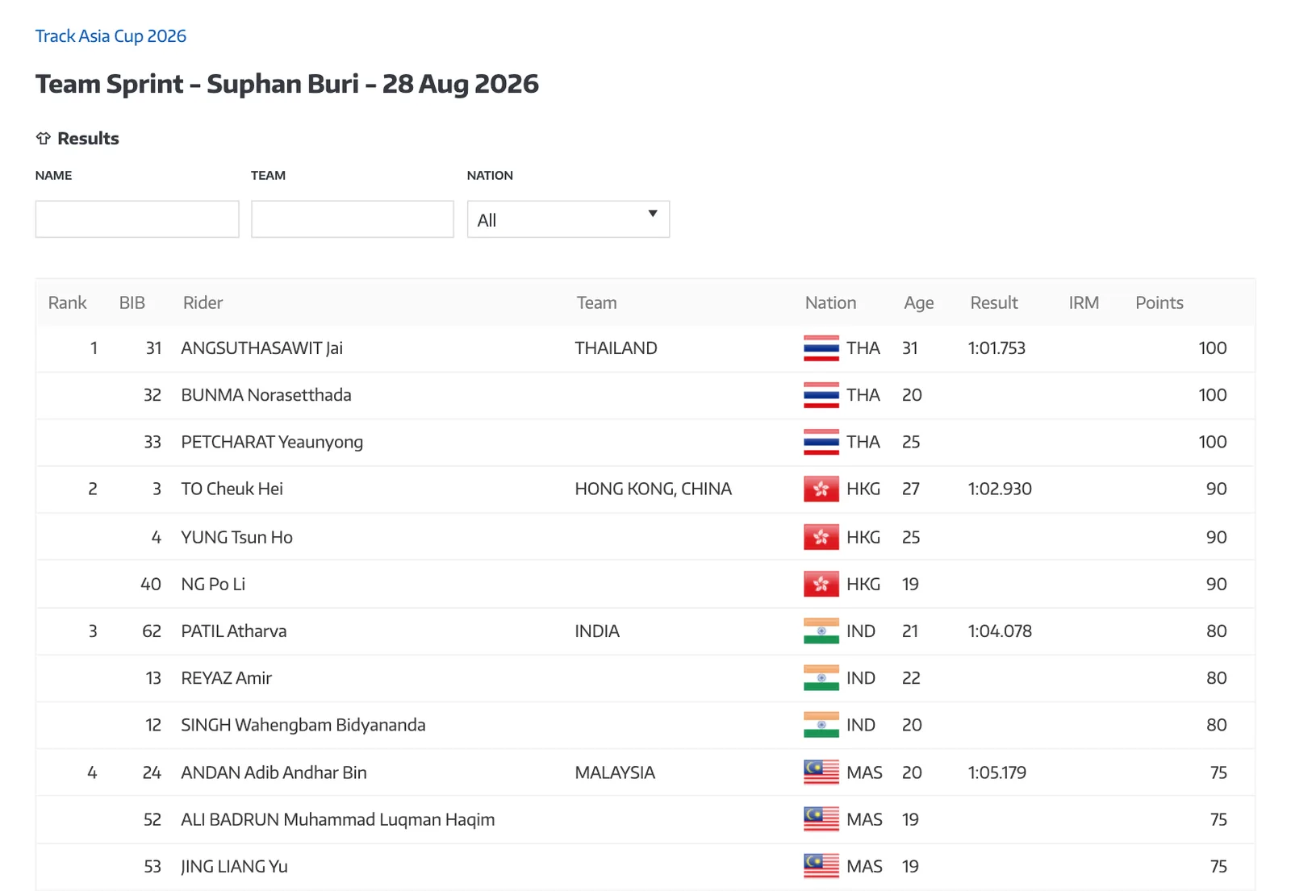The width and height of the screenshot is (1291, 891).
Task: Click the result time 1:01.753
Action: tap(996, 348)
